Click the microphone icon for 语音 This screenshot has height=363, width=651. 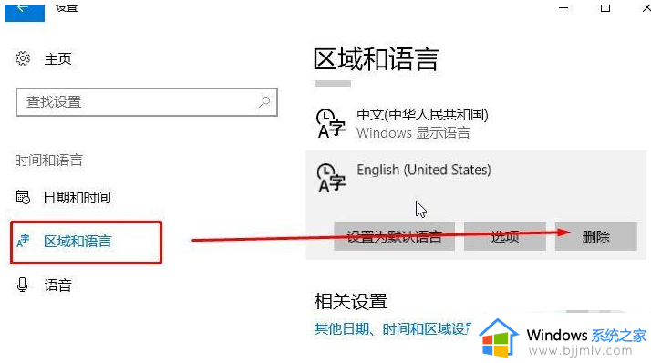click(x=23, y=285)
